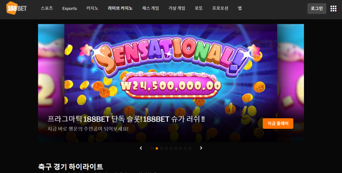Screen dimensions: 342x173
Task: Open 체스 게임 page
Action: (150, 8)
